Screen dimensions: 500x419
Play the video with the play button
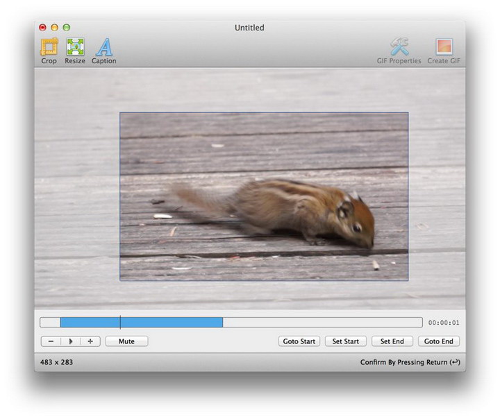tap(70, 341)
